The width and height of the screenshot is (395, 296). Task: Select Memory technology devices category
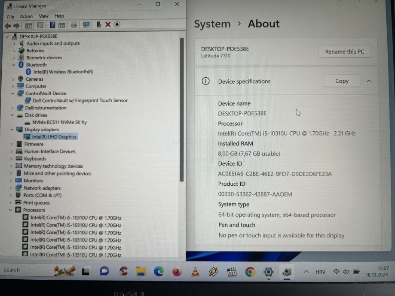[x=53, y=166]
